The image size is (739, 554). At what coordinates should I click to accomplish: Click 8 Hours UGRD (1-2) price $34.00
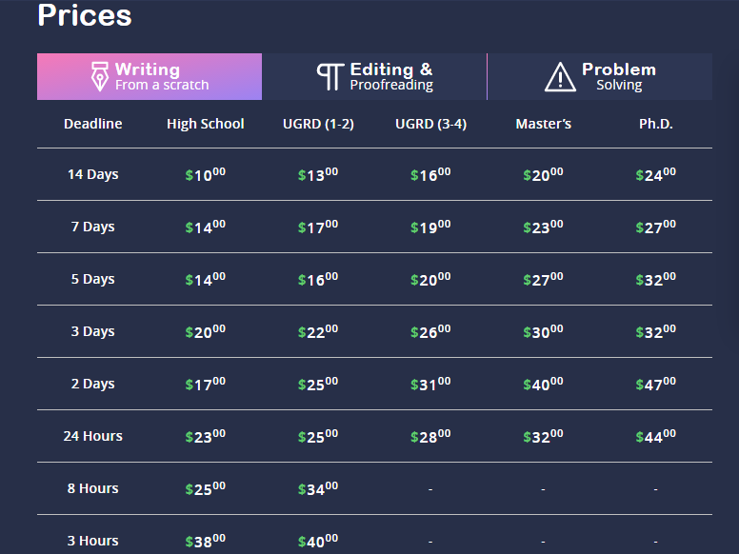coord(318,488)
